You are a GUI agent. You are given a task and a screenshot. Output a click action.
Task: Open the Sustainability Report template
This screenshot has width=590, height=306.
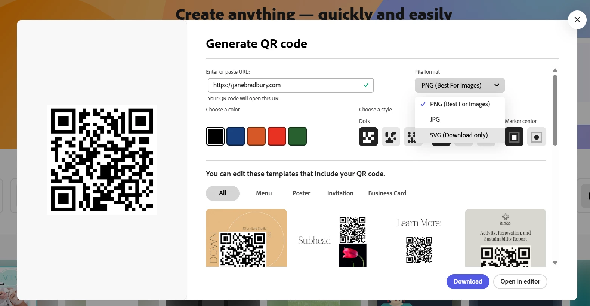coord(506,238)
